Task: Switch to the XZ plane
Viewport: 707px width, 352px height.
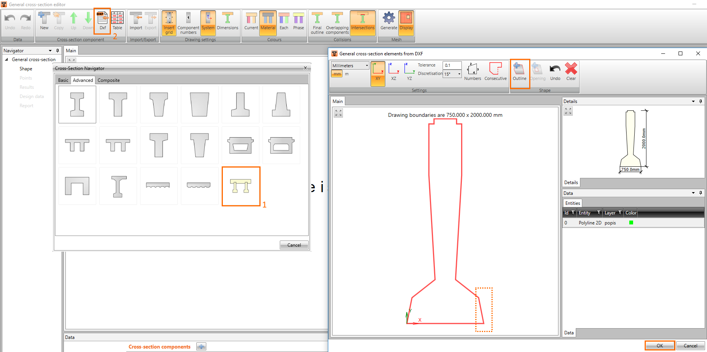Action: coord(393,72)
